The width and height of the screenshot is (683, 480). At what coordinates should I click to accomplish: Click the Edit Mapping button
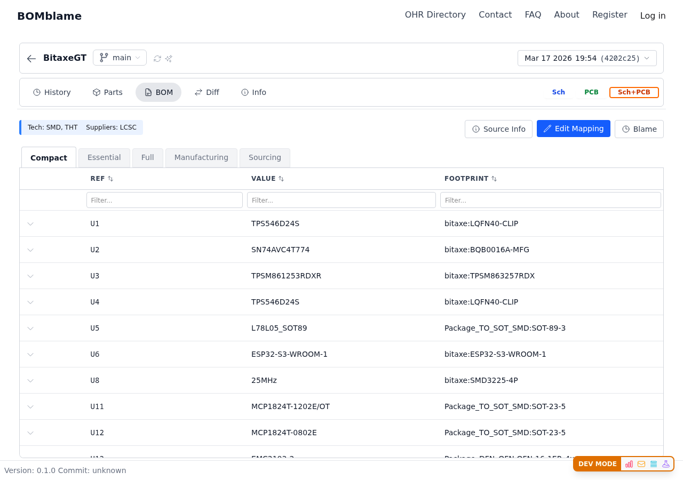(573, 129)
